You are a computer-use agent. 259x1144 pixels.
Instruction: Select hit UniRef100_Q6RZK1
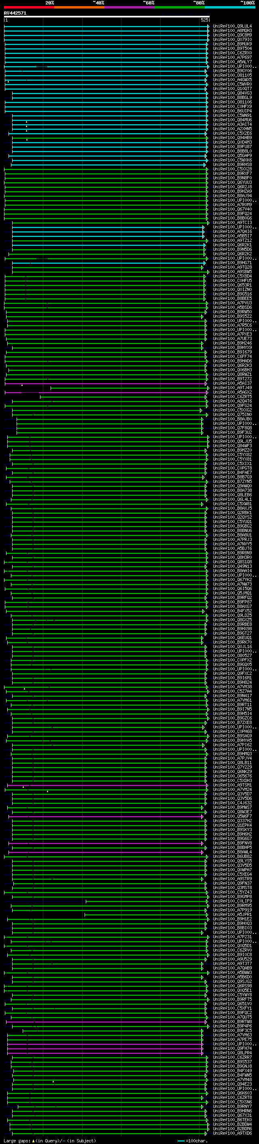tap(232, 245)
